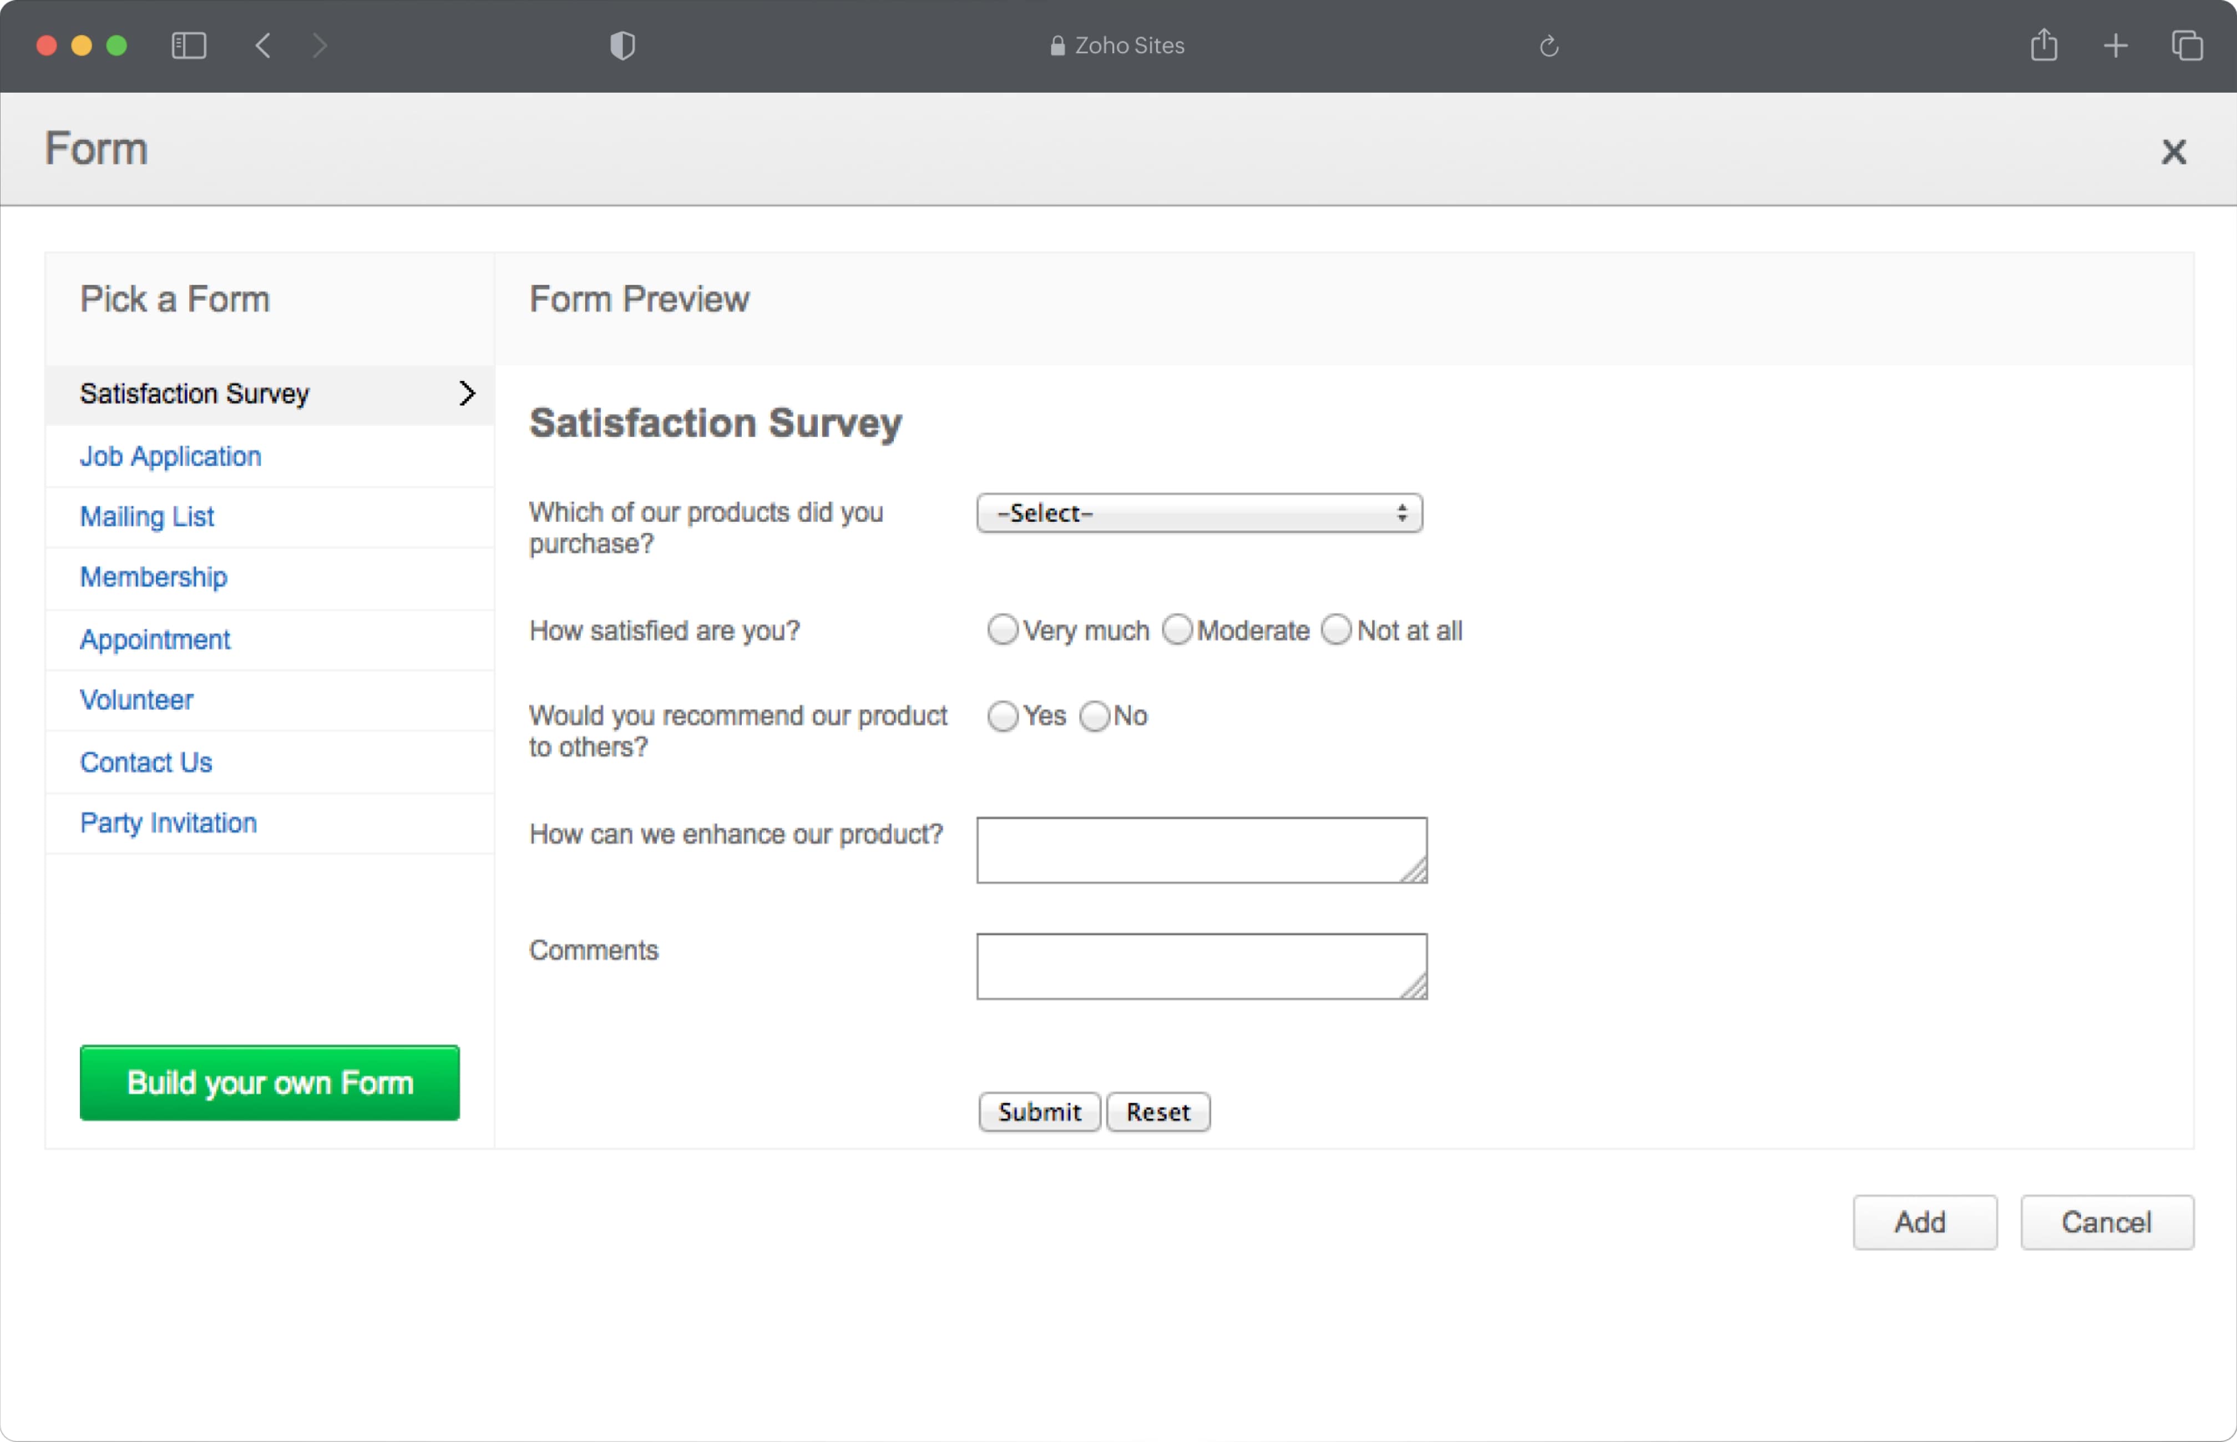Select No for recommending the product

coord(1094,715)
